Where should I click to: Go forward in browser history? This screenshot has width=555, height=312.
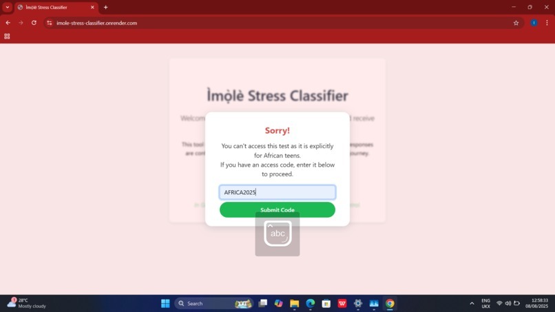(21, 23)
